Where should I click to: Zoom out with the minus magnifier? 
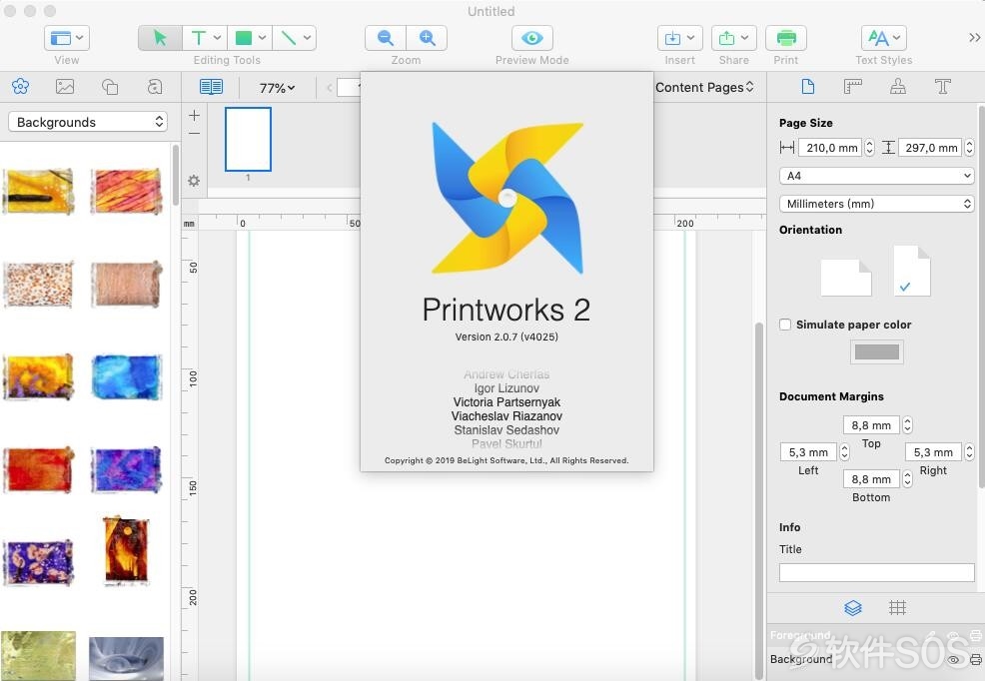click(385, 38)
